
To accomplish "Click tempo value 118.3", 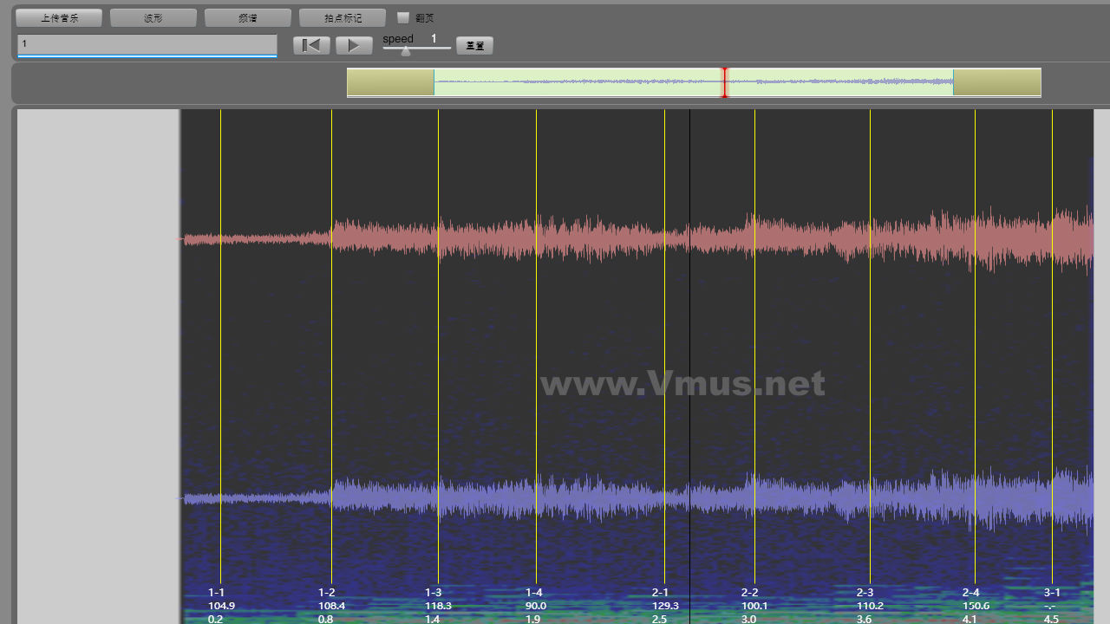I will point(438,606).
